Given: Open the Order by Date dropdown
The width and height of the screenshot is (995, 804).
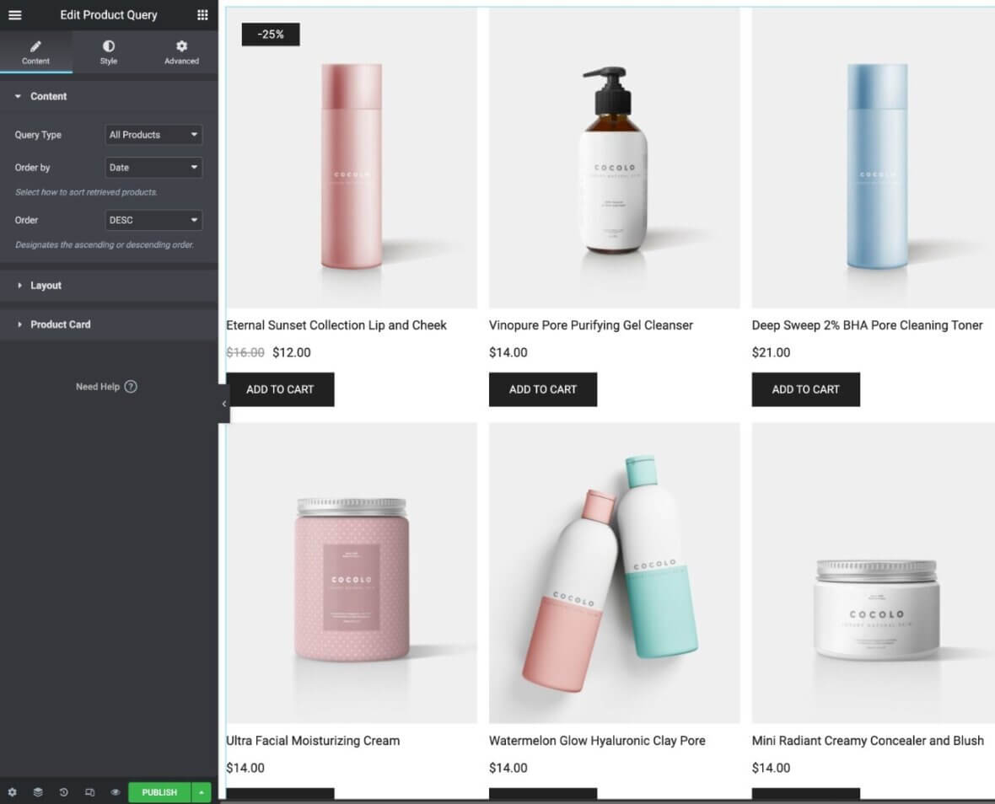Looking at the screenshot, I should coord(153,168).
